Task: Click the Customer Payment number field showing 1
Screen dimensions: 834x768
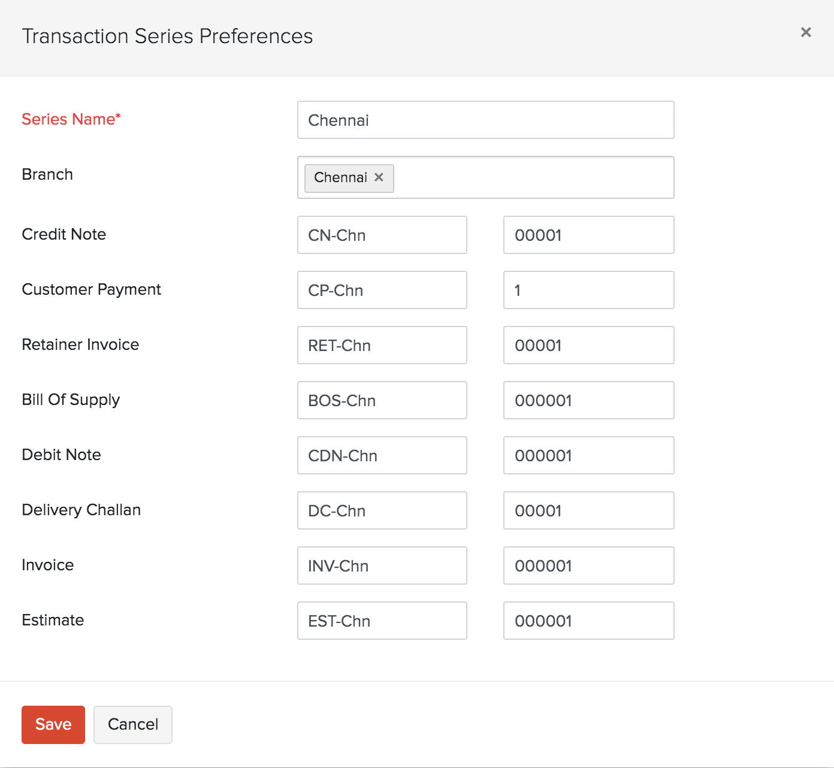Action: [x=588, y=290]
